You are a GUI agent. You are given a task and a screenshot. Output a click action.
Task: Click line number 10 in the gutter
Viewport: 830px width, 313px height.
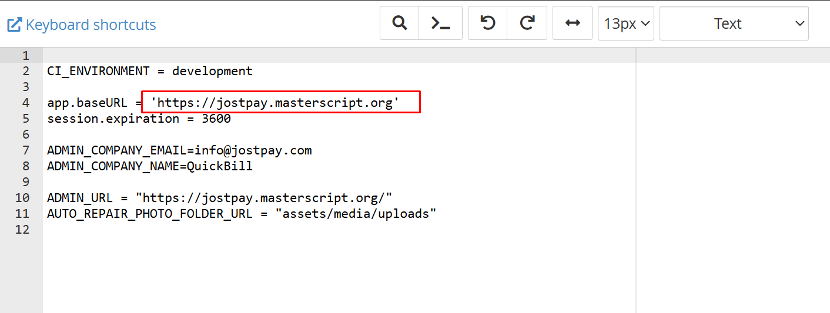[x=22, y=198]
